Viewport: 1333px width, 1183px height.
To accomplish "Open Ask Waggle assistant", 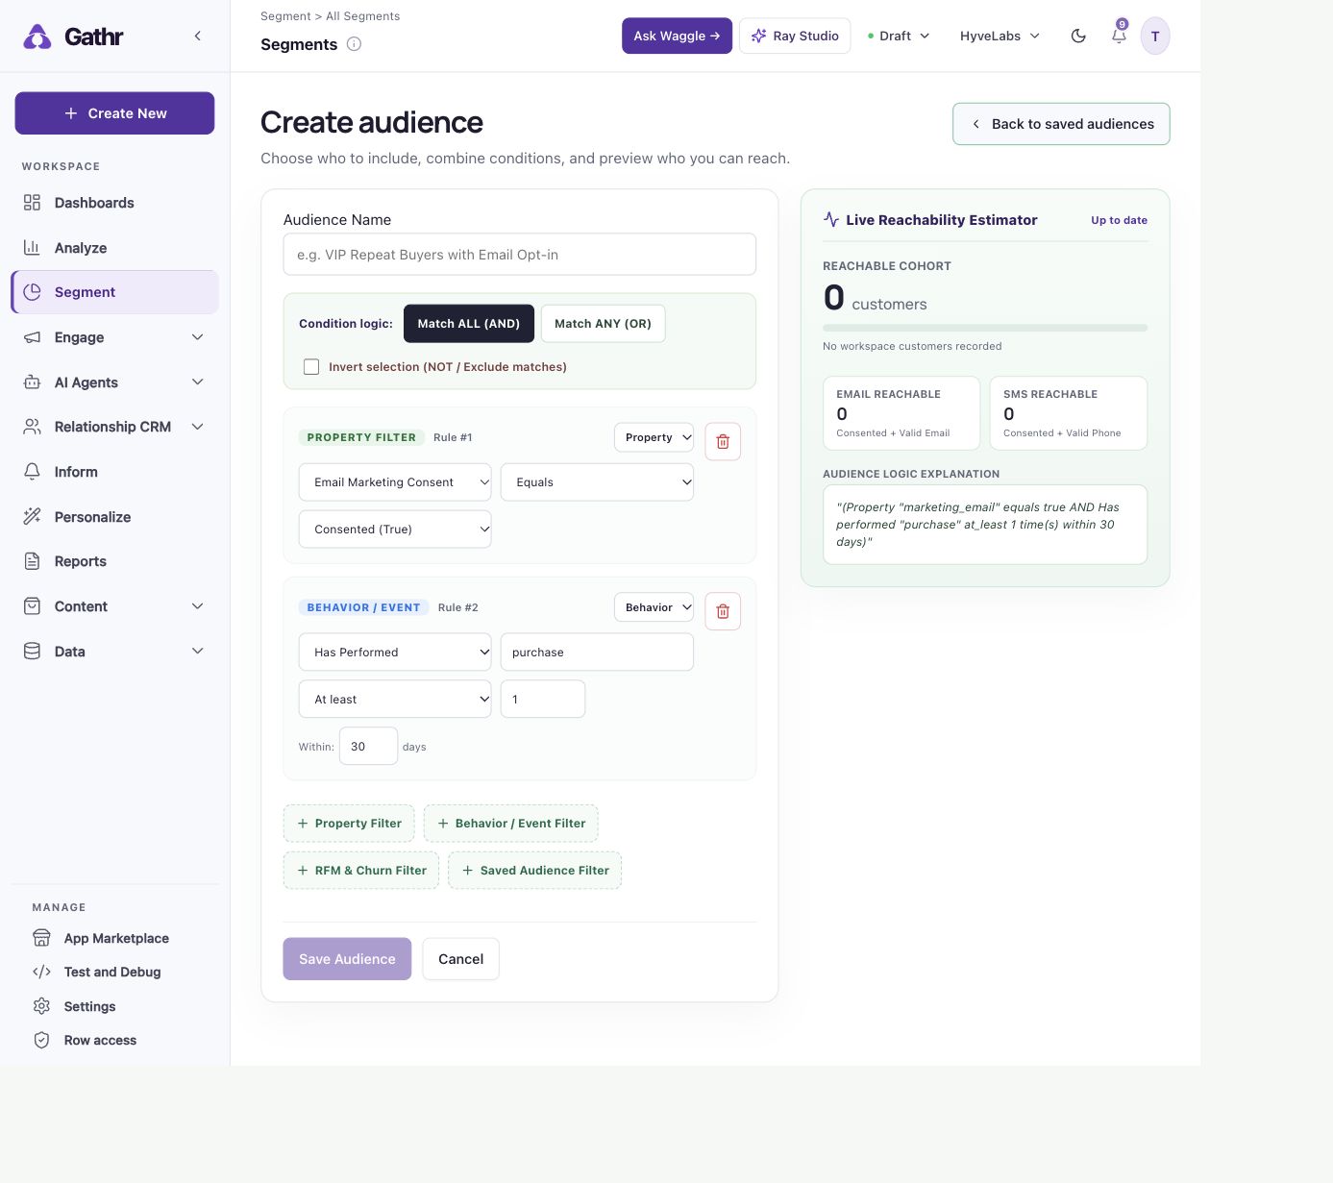I will point(677,37).
